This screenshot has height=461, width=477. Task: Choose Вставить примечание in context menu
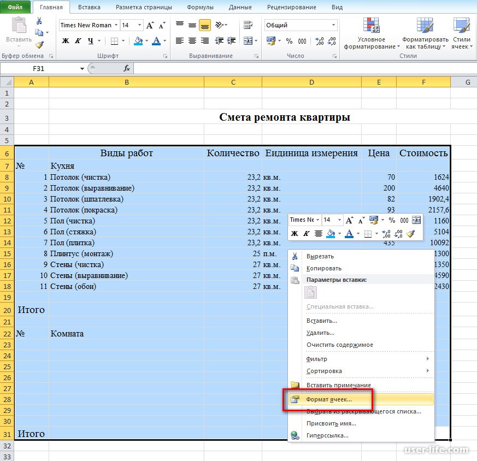click(361, 385)
